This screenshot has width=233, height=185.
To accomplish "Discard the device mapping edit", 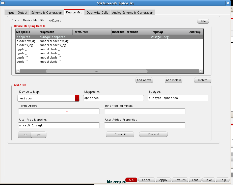I will (x=153, y=134).
